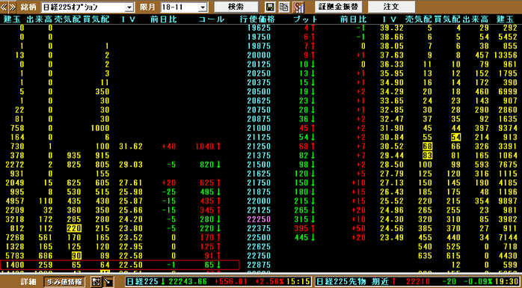Click put open interest 13356
Screen dimensions: 522x288
pyautogui.click(x=505, y=55)
